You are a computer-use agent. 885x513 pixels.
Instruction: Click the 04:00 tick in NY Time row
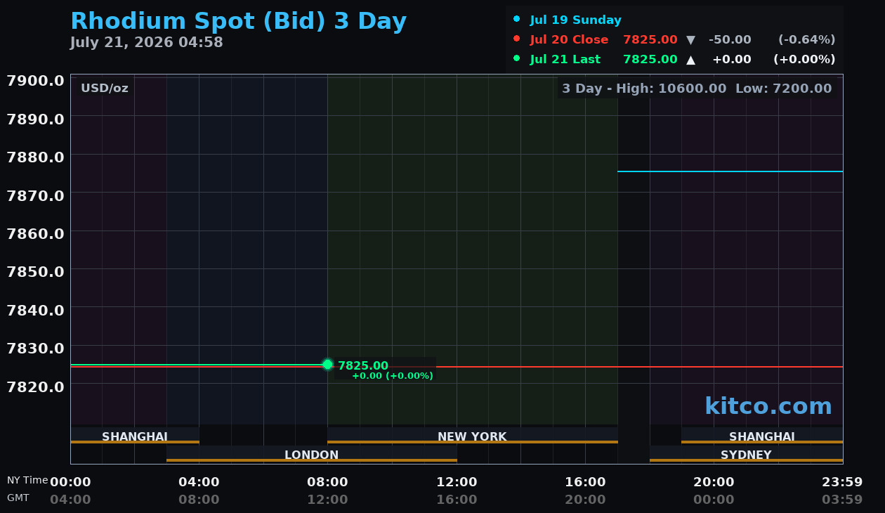[199, 482]
